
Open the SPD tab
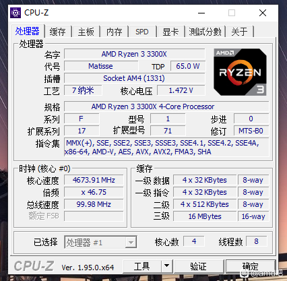click(x=142, y=32)
